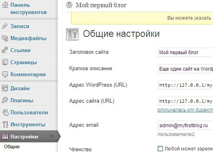The image size is (213, 152).
Task: Click the Адрес сайта (URL) label
Action: [92, 101]
